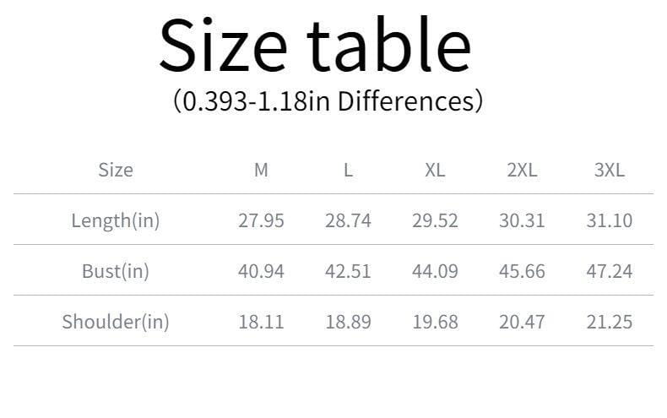The width and height of the screenshot is (667, 418).
Task: Select the 27.95 length value for M
Action: coord(261,220)
